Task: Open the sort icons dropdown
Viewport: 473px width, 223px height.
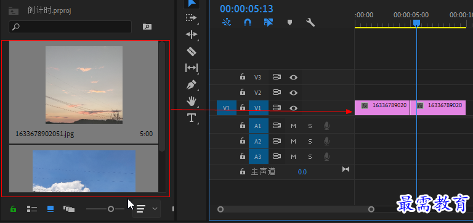Action: tap(147, 208)
